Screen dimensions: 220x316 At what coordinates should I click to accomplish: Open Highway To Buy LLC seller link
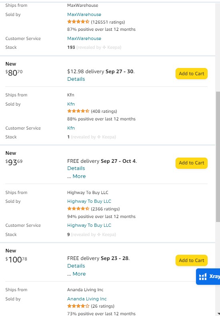(x=89, y=201)
